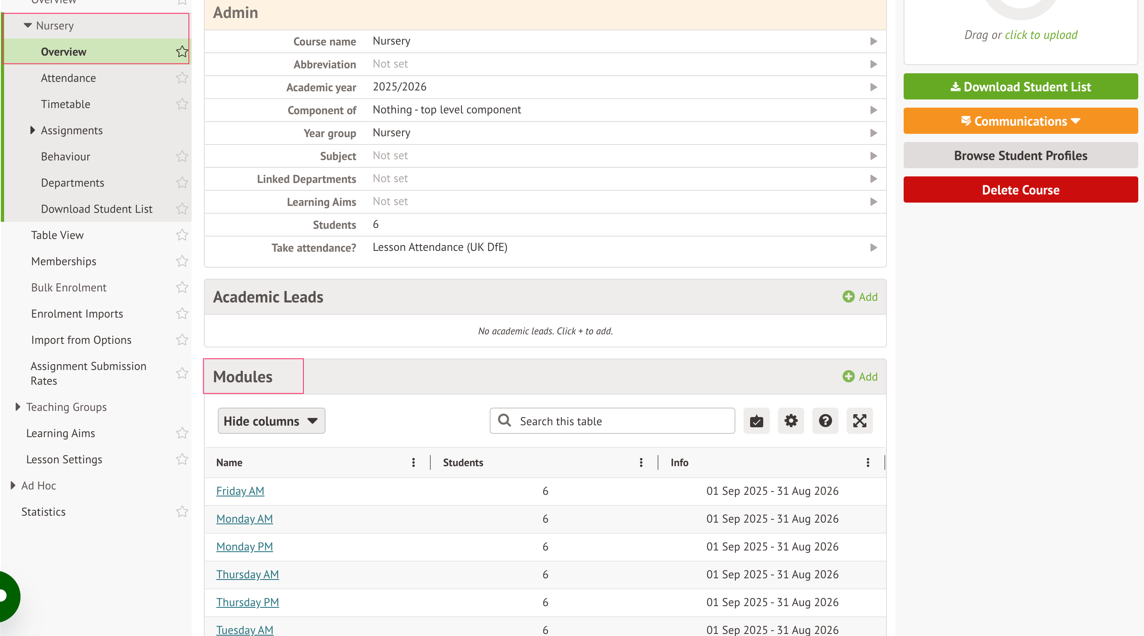1144x636 pixels.
Task: Open the Monday AM module link
Action: pyautogui.click(x=244, y=519)
